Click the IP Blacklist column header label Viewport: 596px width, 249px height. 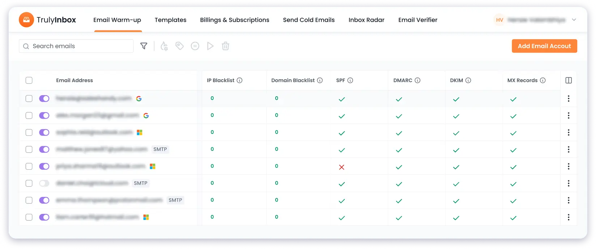tap(221, 80)
